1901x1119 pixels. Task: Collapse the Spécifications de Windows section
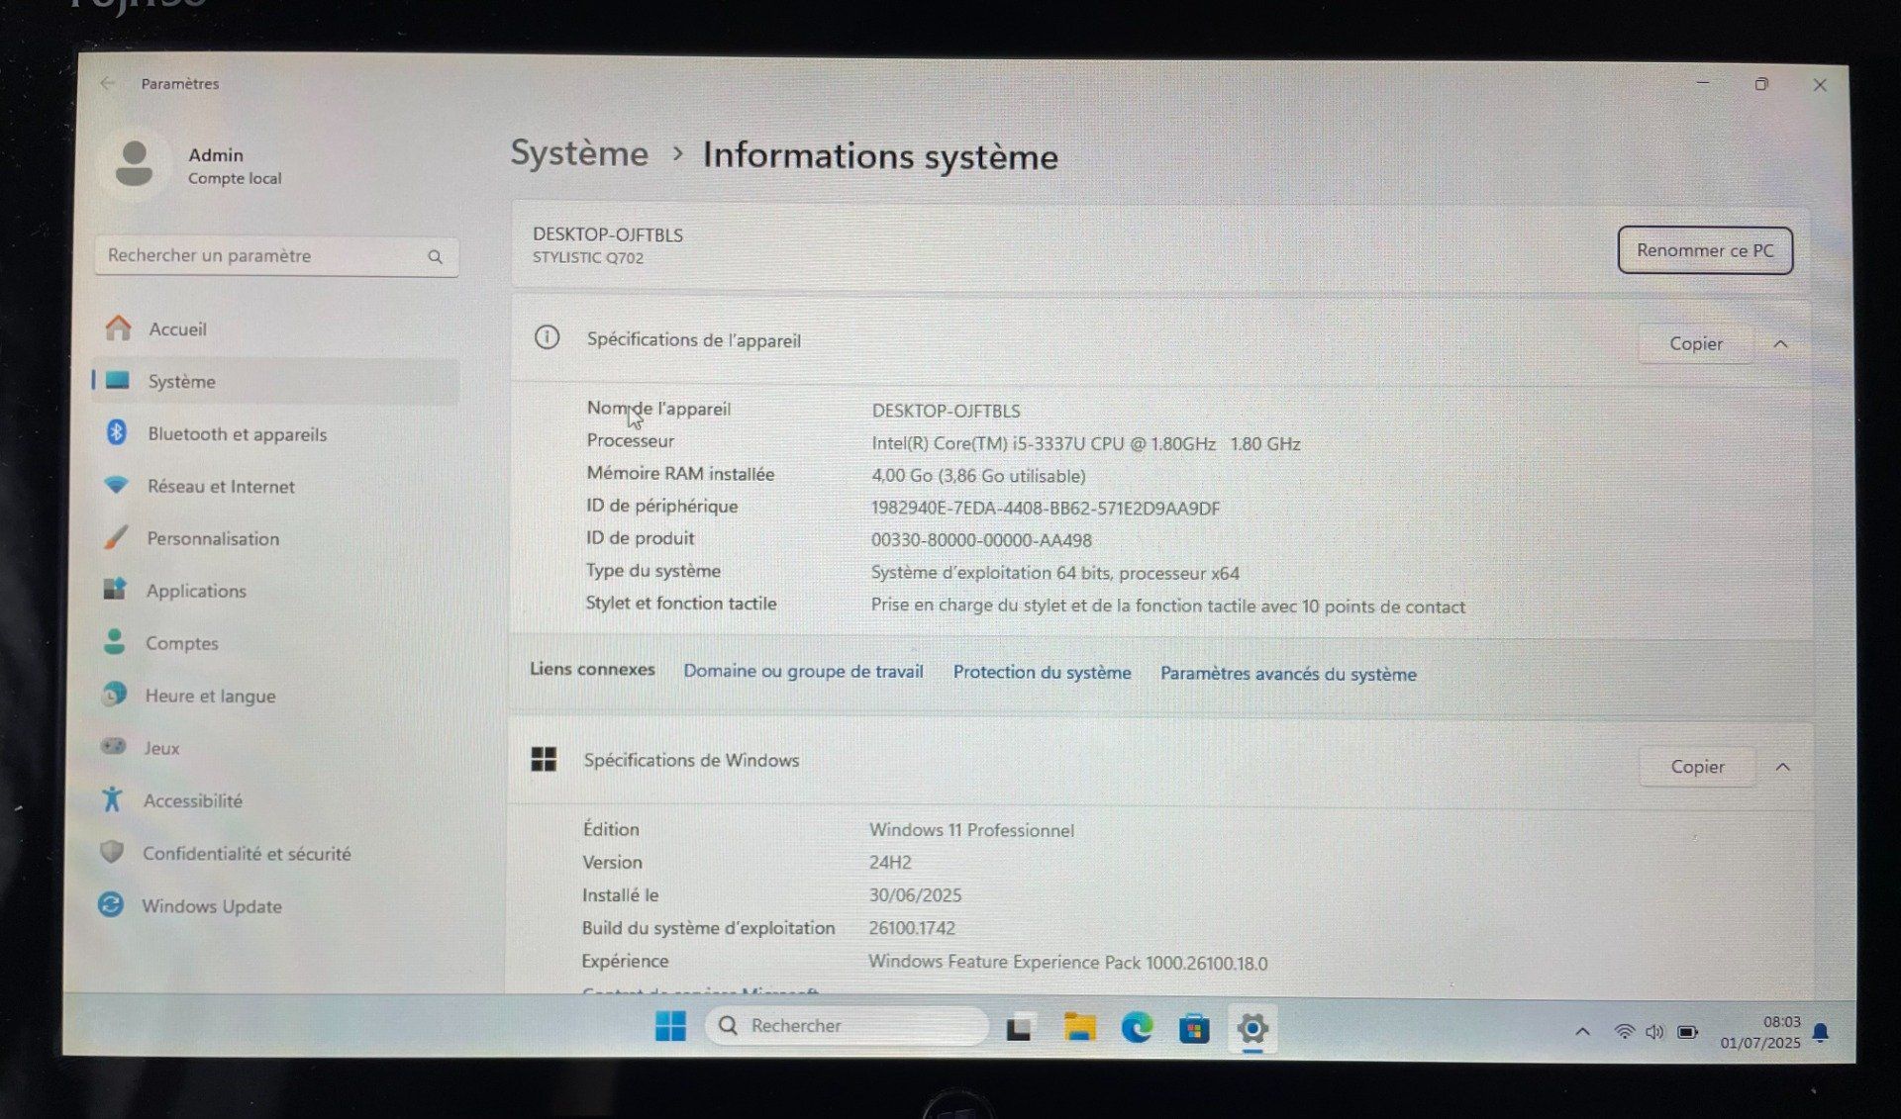(1782, 767)
